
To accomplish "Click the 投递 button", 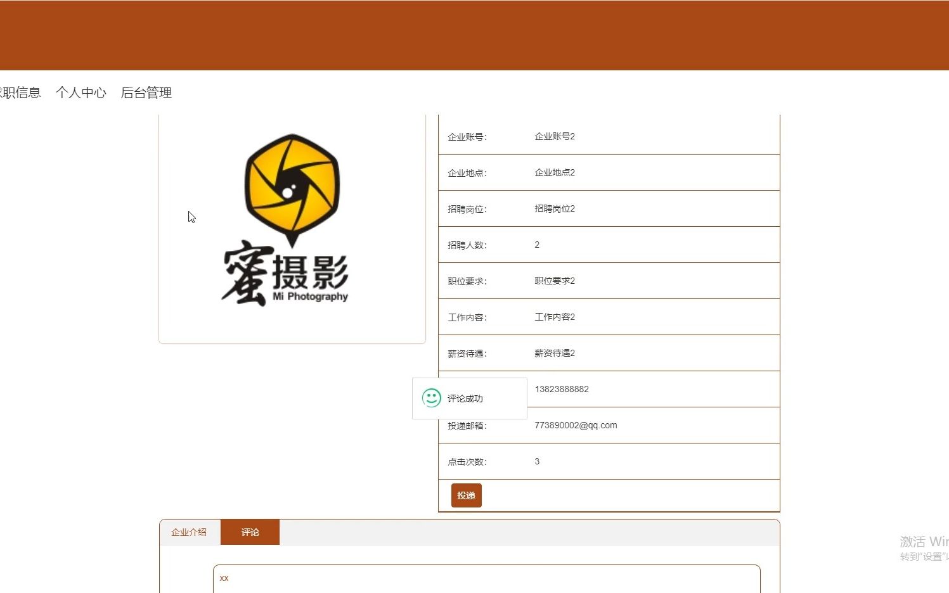I will point(467,495).
